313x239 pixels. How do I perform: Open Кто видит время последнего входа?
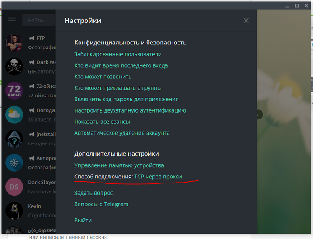(x=121, y=65)
